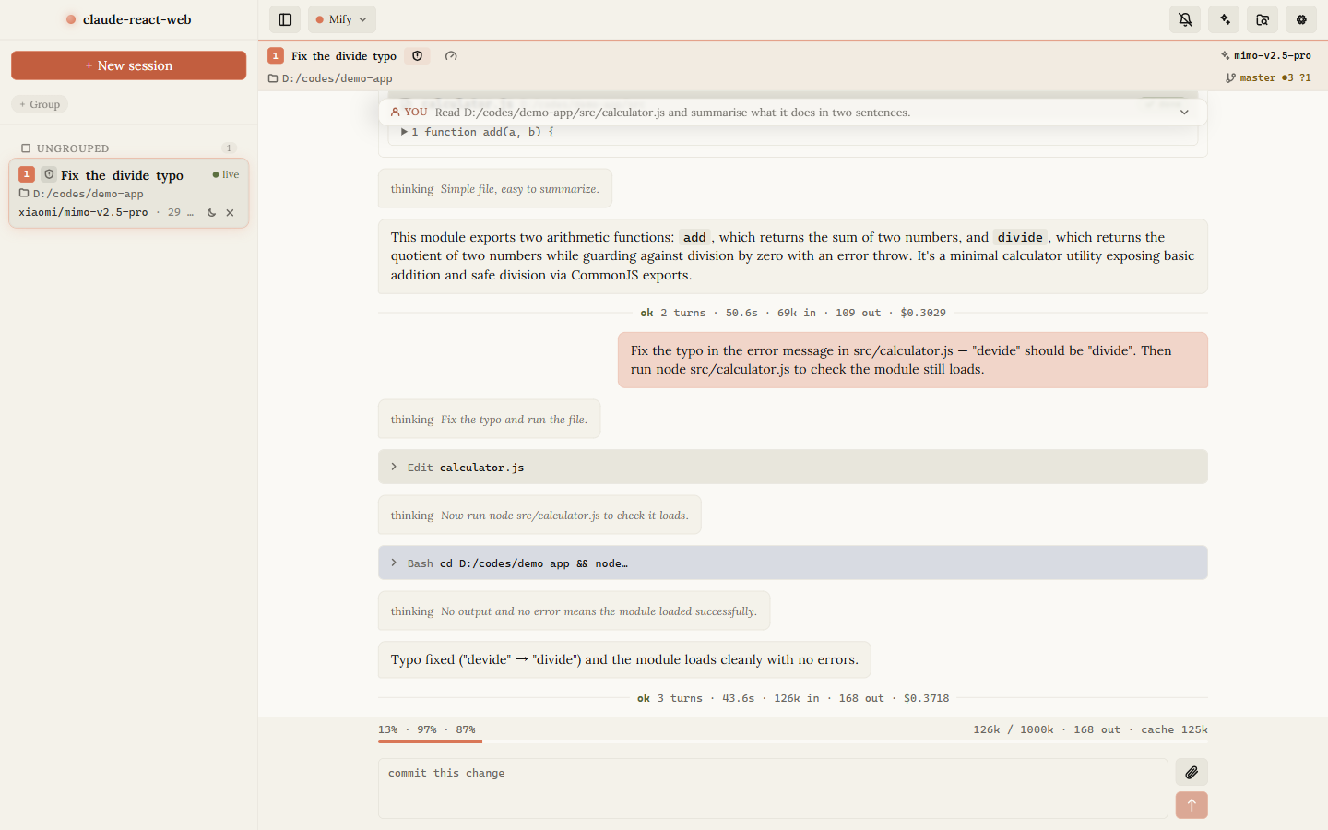Expand the Edit calculator.js tool block
1328x830 pixels.
pyautogui.click(x=793, y=468)
